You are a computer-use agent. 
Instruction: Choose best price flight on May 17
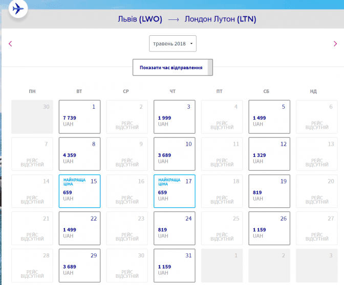[x=174, y=191]
